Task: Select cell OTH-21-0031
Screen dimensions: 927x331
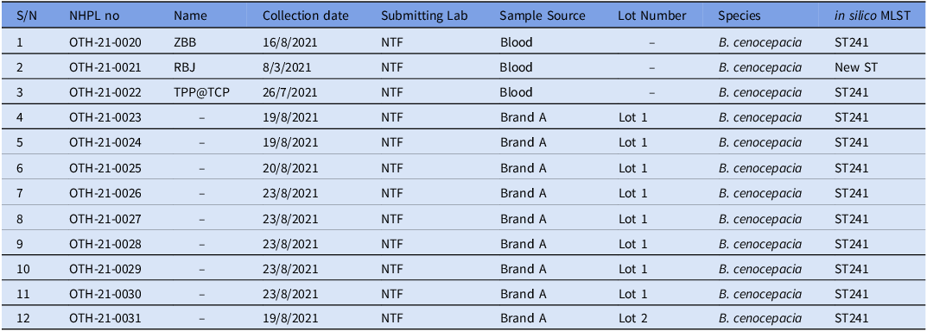Action: pyautogui.click(x=105, y=319)
